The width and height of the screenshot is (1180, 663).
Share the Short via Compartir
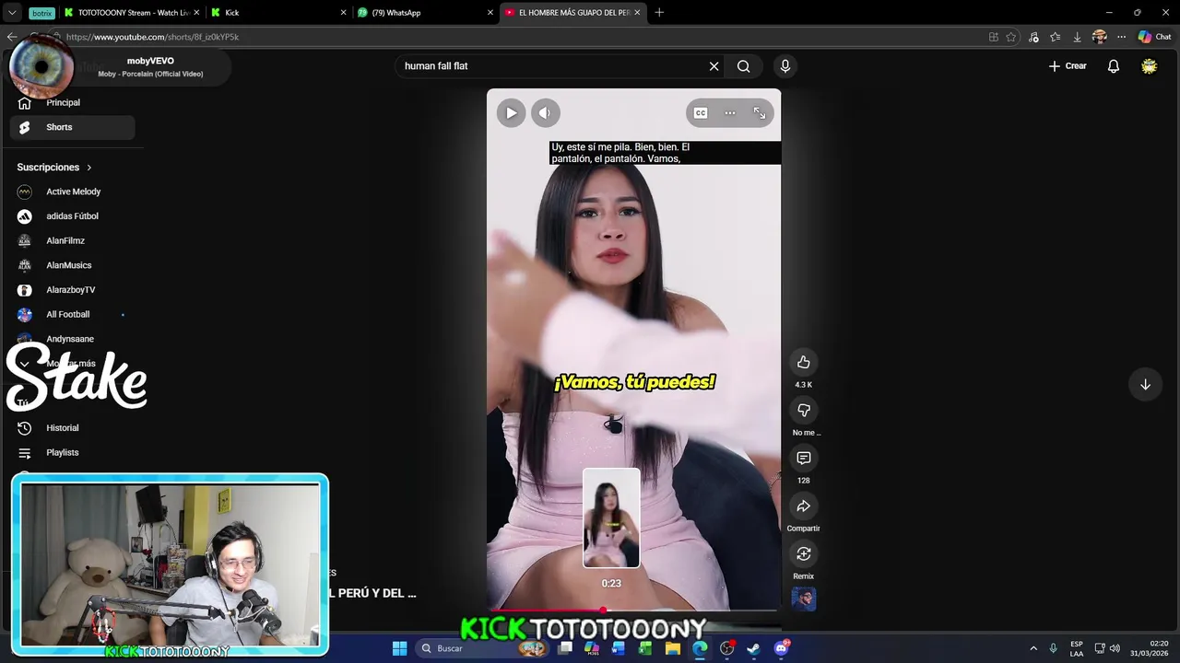[x=804, y=506]
